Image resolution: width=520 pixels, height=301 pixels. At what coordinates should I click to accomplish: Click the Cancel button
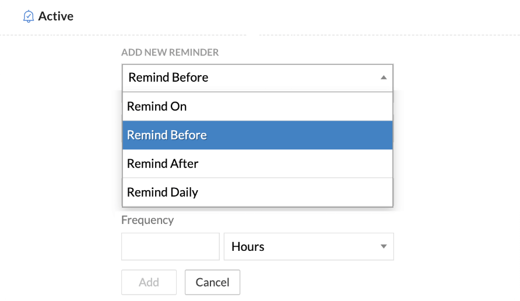click(x=212, y=282)
